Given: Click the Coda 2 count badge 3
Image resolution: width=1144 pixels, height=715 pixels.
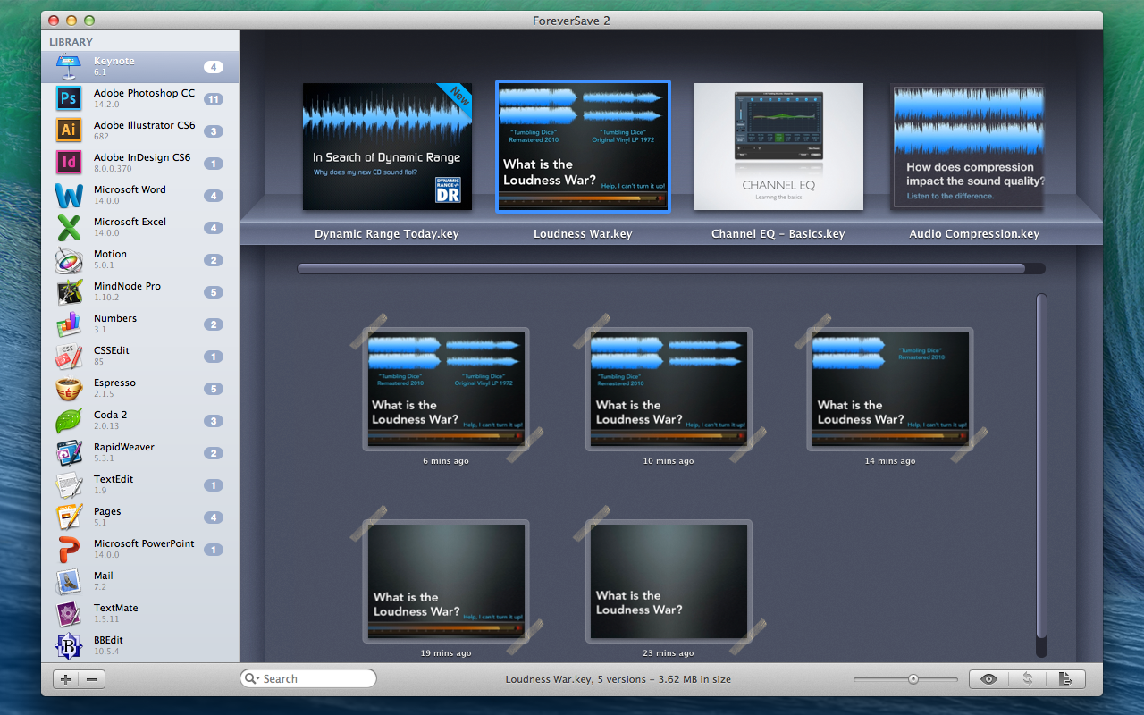Looking at the screenshot, I should pyautogui.click(x=213, y=421).
